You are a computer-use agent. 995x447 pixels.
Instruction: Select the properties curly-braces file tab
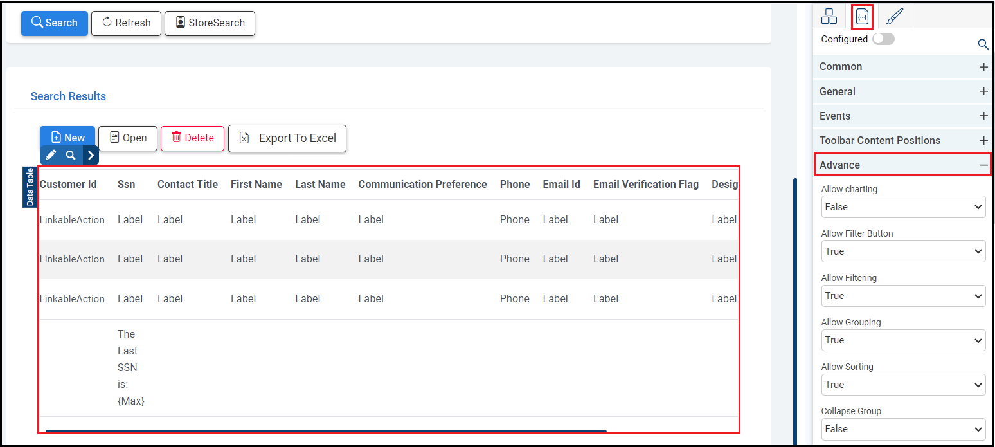click(862, 16)
